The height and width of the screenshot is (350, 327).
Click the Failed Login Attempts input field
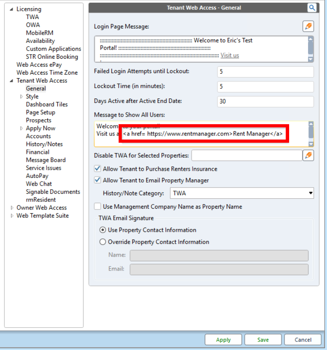point(265,72)
